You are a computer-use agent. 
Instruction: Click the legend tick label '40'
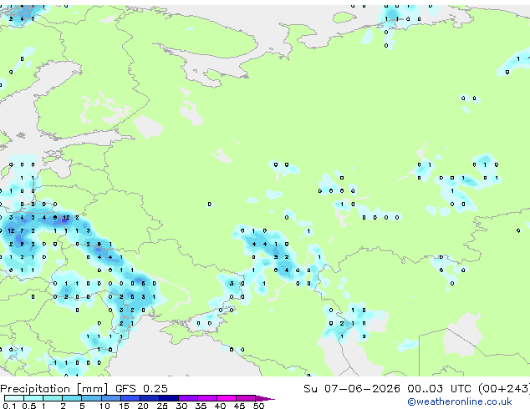220,406
